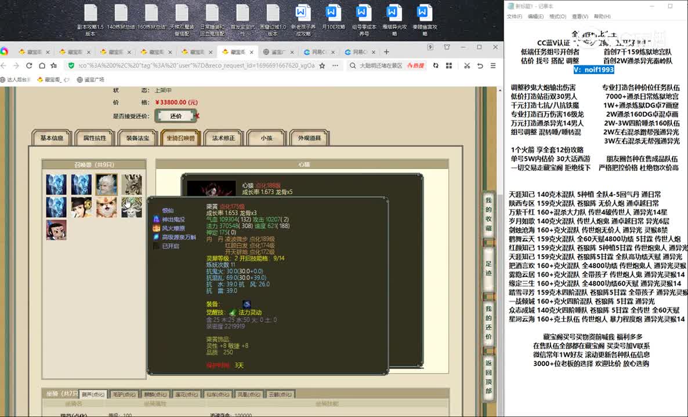Open 我的收藏 in the side panel
This screenshot has height=417, width=688.
(x=489, y=214)
